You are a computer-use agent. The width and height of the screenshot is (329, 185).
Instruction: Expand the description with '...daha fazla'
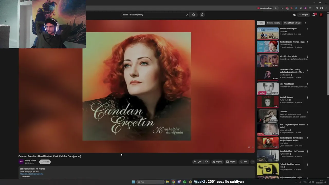point(25,177)
